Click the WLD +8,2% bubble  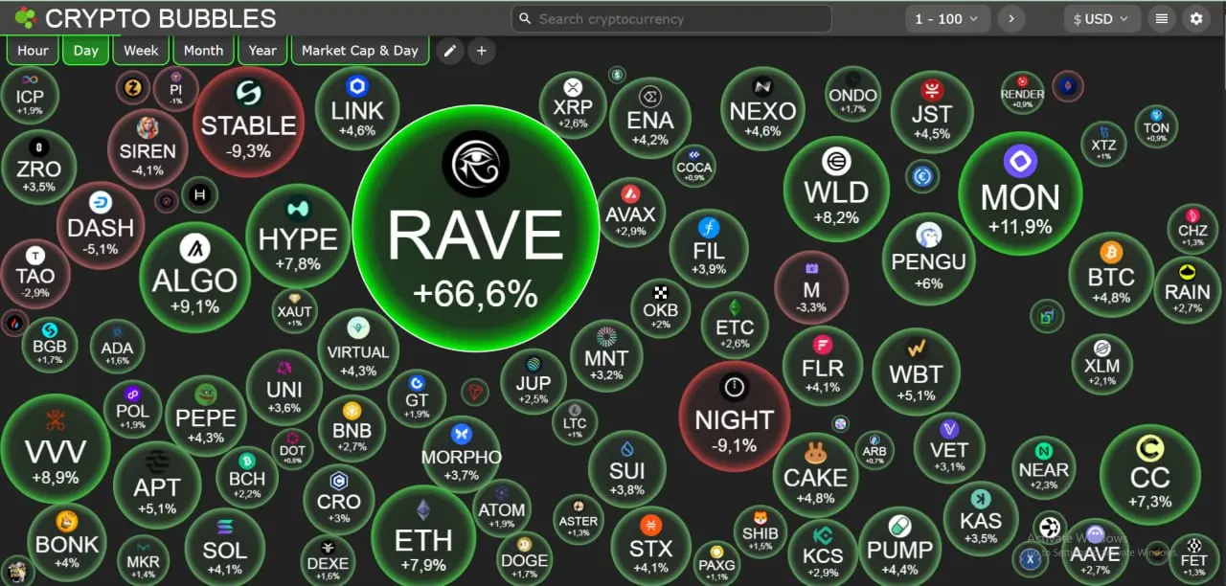click(x=836, y=189)
